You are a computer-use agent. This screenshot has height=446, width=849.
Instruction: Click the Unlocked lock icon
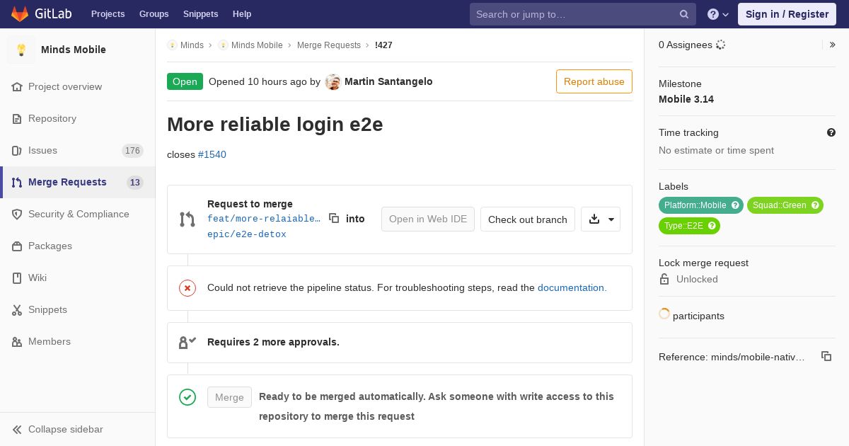(x=664, y=279)
